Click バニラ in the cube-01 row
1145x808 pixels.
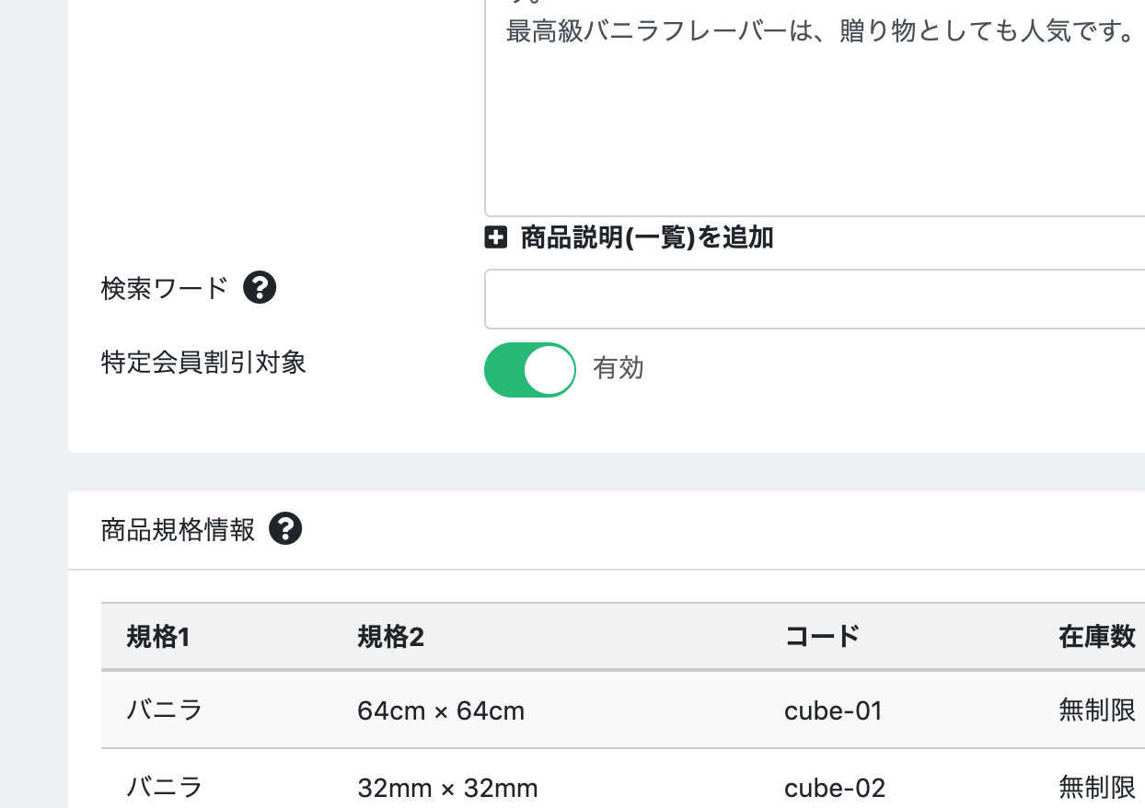click(165, 710)
